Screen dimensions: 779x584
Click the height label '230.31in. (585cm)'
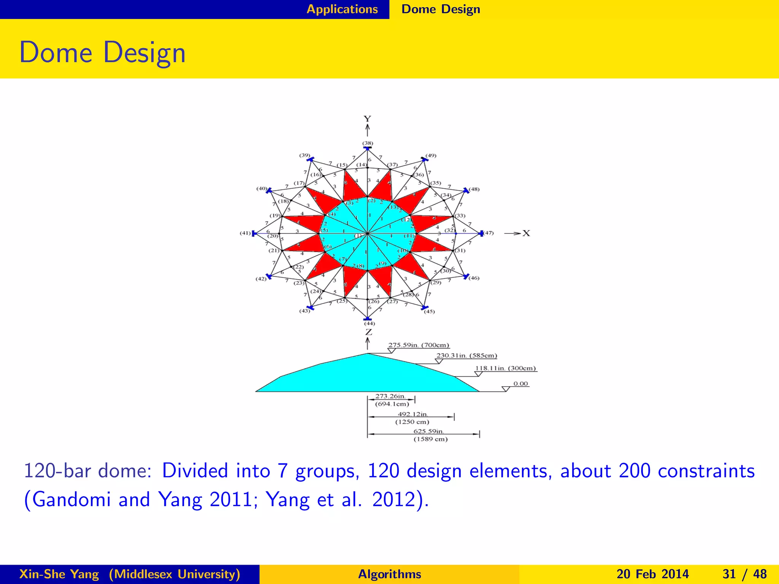(467, 355)
